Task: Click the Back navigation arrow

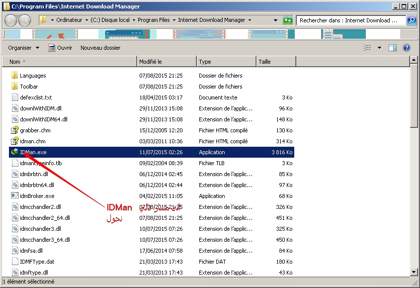Action: click(x=11, y=20)
